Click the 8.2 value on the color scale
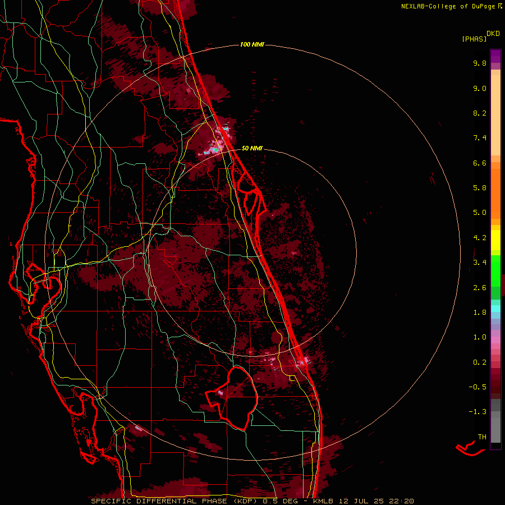The image size is (505, 505). click(x=480, y=113)
